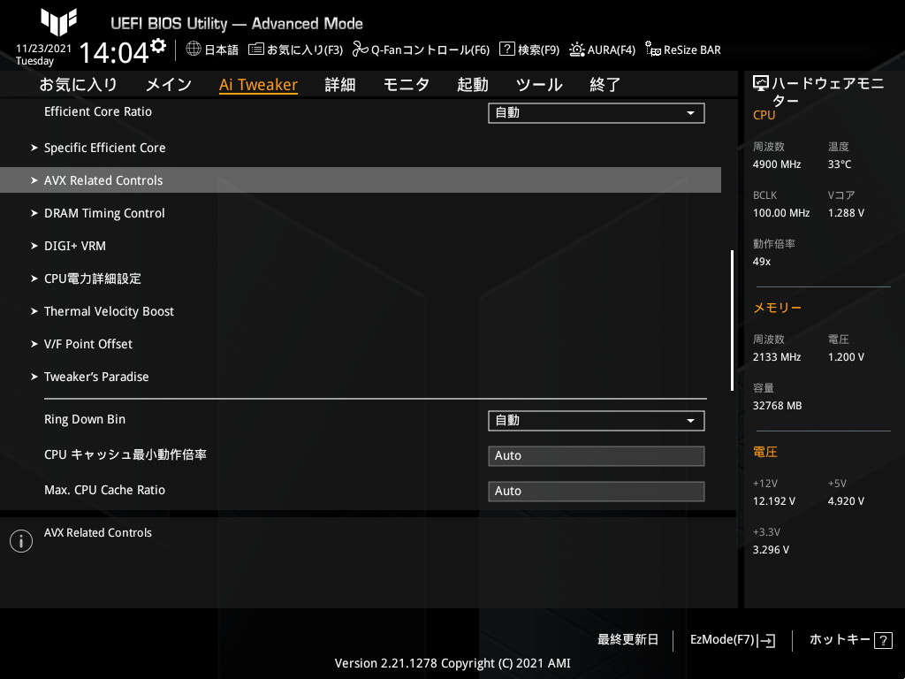
Task: Click the vertical scrollbar of settings list
Action: [732, 320]
